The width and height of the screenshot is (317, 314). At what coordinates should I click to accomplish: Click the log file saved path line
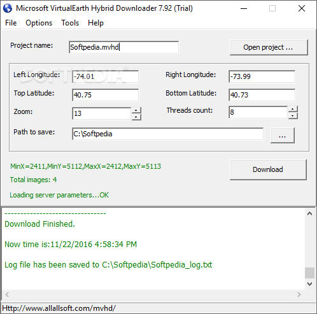(x=108, y=265)
